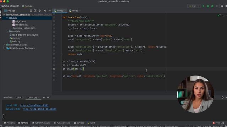Open the train run configuration dropdown
The image size is (227, 127).
pos(194,6)
